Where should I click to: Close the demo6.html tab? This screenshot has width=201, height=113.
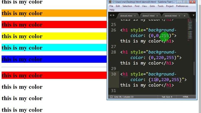[x=135, y=16]
